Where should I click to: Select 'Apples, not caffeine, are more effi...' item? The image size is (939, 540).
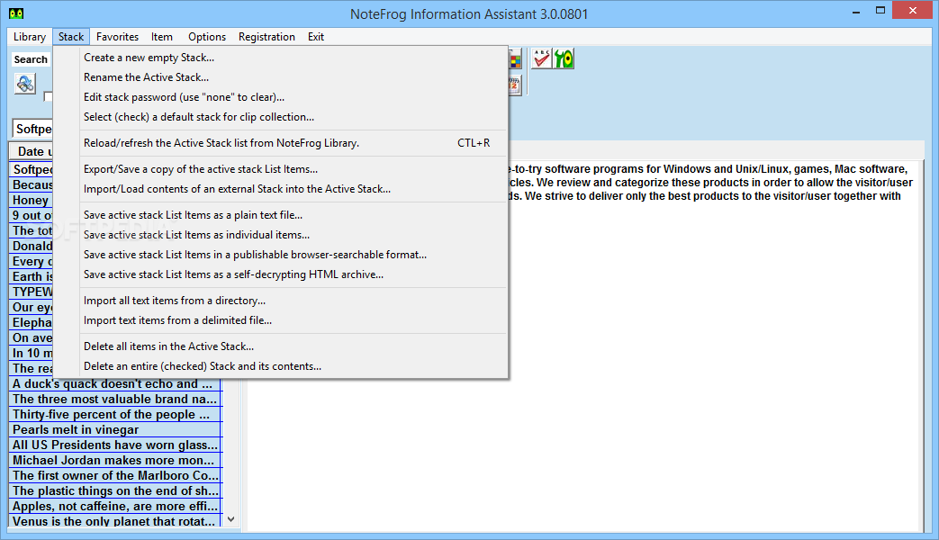pos(115,506)
